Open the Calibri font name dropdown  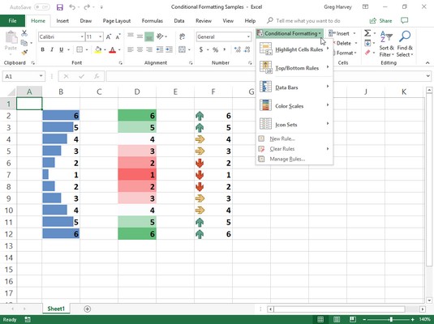point(82,36)
